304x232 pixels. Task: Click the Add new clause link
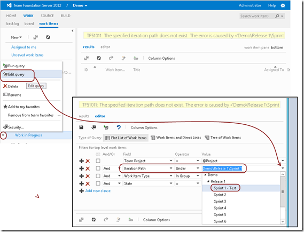coord(98,191)
